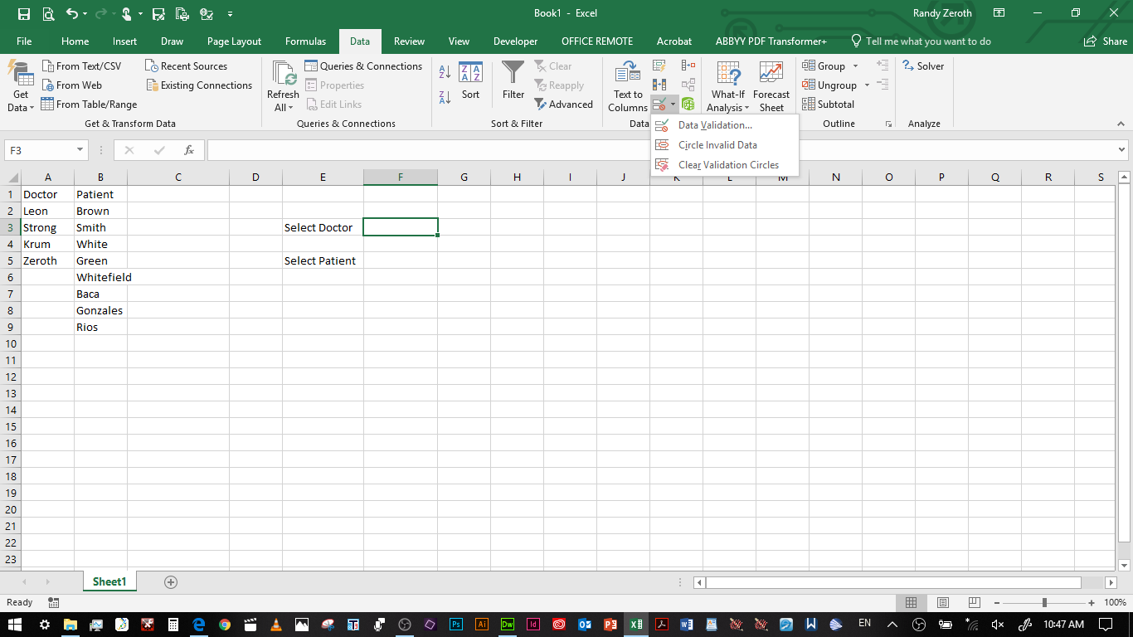Switch to the Developer tab
Image resolution: width=1133 pixels, height=637 pixels.
(515, 41)
